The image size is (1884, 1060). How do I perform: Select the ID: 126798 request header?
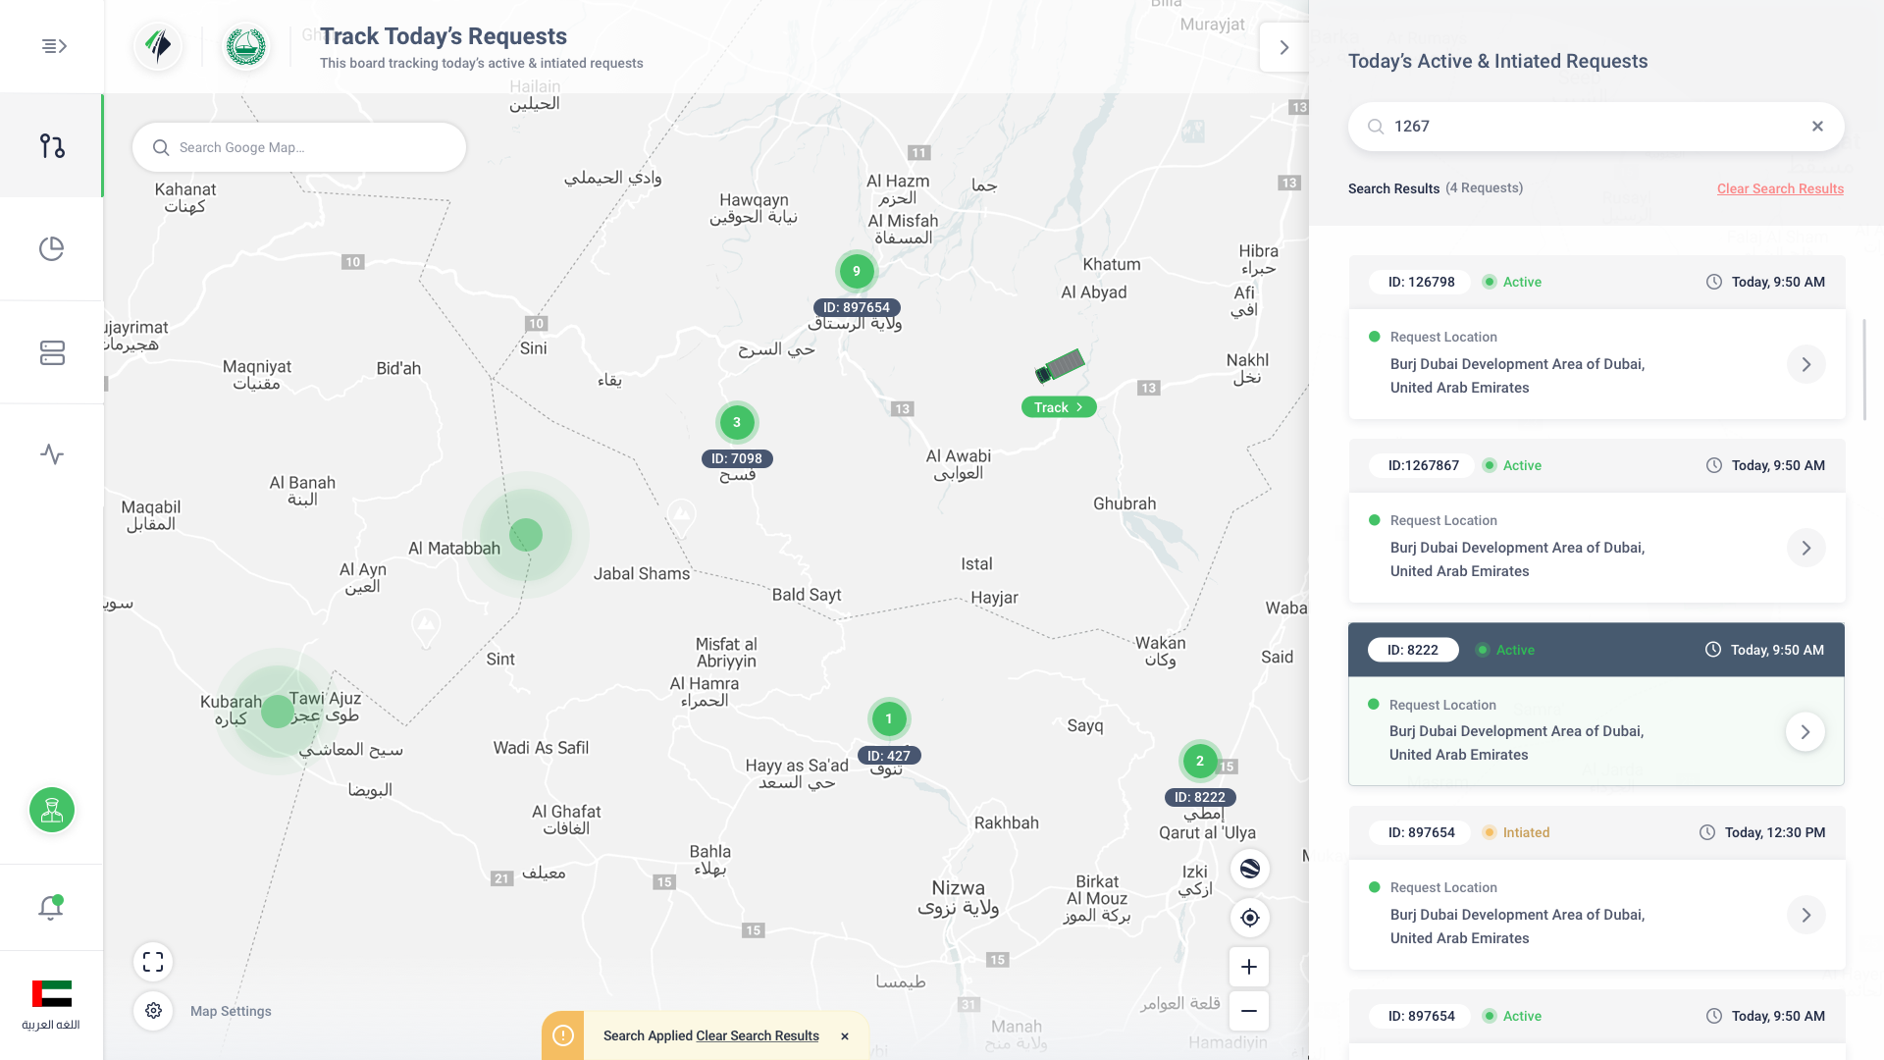point(1596,282)
